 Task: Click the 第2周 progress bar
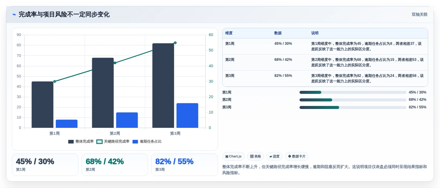353,100
